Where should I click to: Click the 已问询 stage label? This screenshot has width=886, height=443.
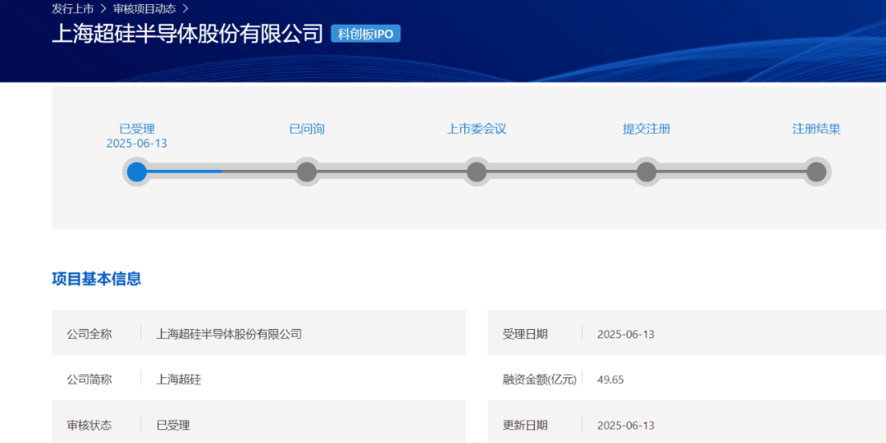coord(307,129)
